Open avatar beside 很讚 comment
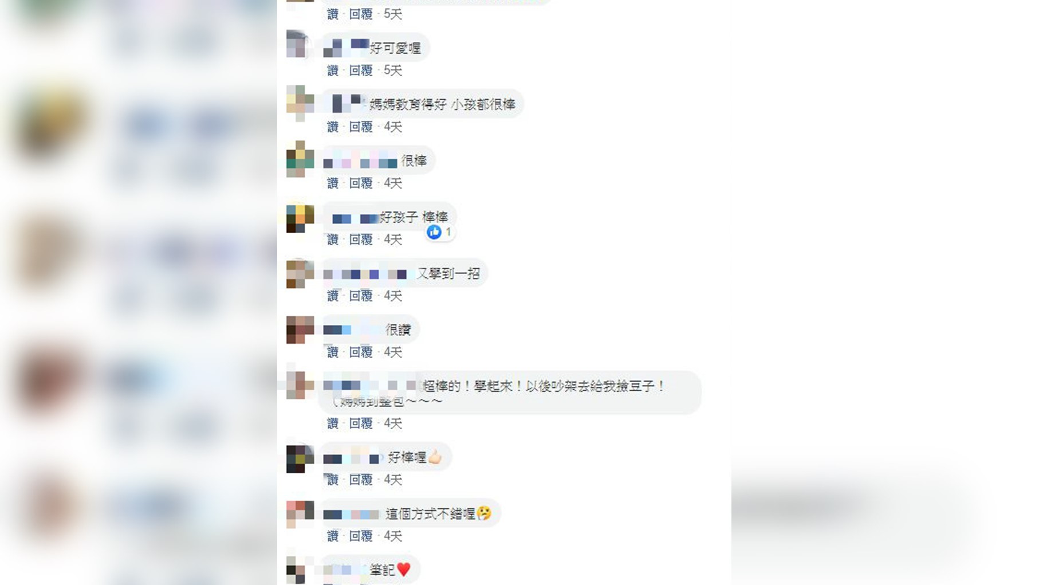 (x=300, y=329)
